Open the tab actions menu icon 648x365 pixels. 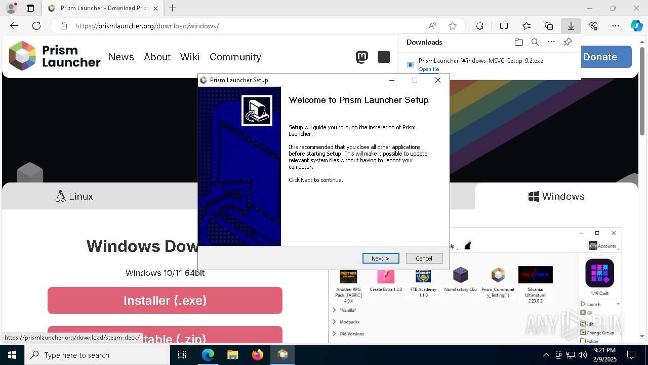pos(30,8)
